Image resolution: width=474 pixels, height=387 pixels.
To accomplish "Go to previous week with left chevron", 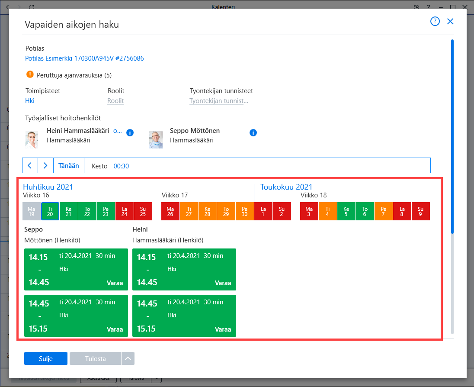I will 30,165.
